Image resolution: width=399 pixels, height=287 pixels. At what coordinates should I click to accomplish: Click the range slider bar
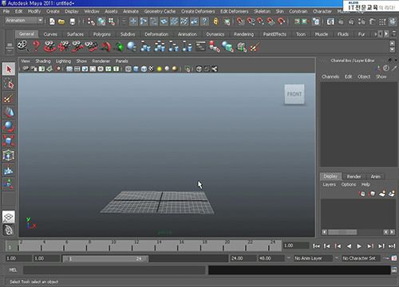pos(105,258)
